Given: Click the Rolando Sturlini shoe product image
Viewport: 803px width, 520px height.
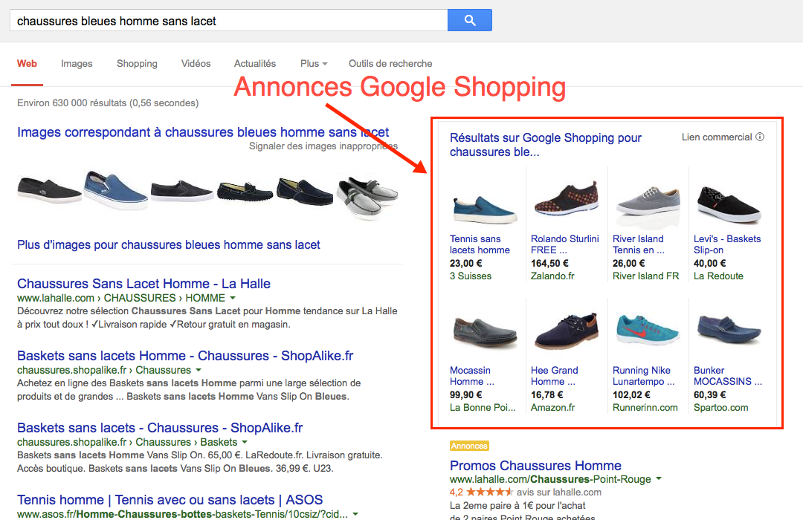Looking at the screenshot, I should [565, 200].
